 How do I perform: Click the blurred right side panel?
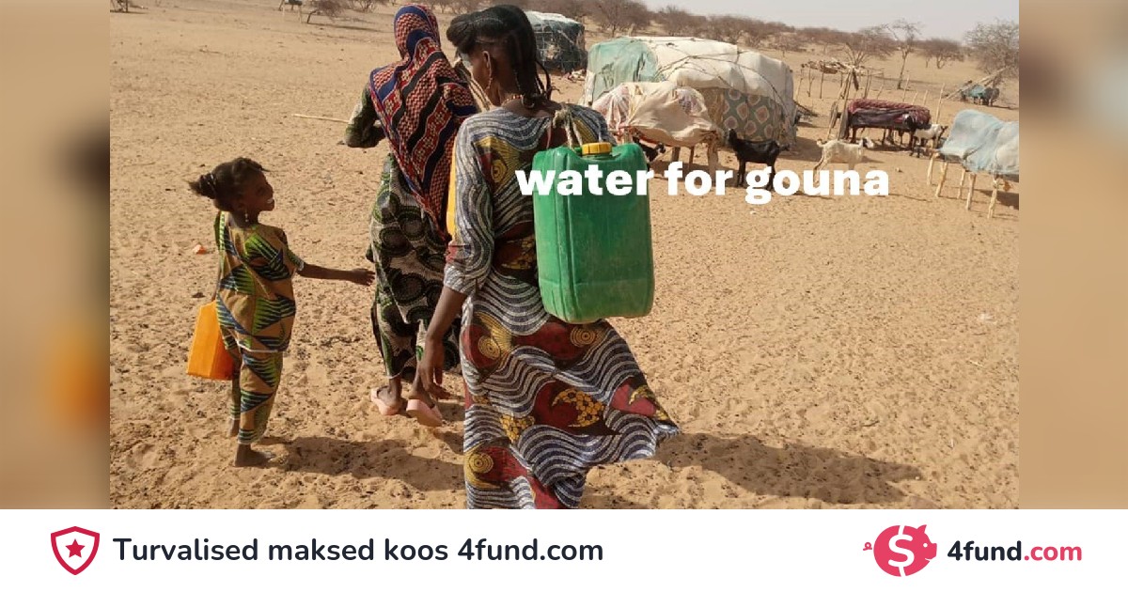tap(1073, 254)
